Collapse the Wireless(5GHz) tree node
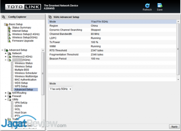This screenshot has width=181, height=131. coord(5,60)
